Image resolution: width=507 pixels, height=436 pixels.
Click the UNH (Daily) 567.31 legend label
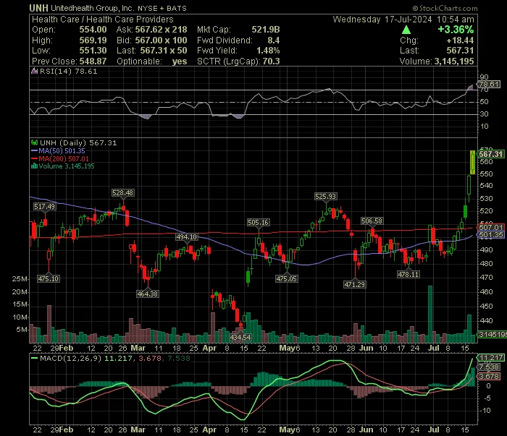78,142
